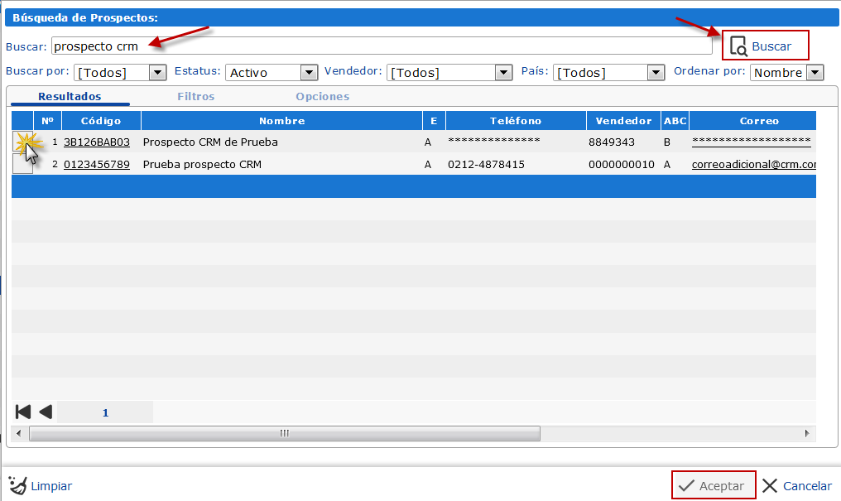Open prospect code 3B126BAB03
The height and width of the screenshot is (501, 841).
(97, 142)
